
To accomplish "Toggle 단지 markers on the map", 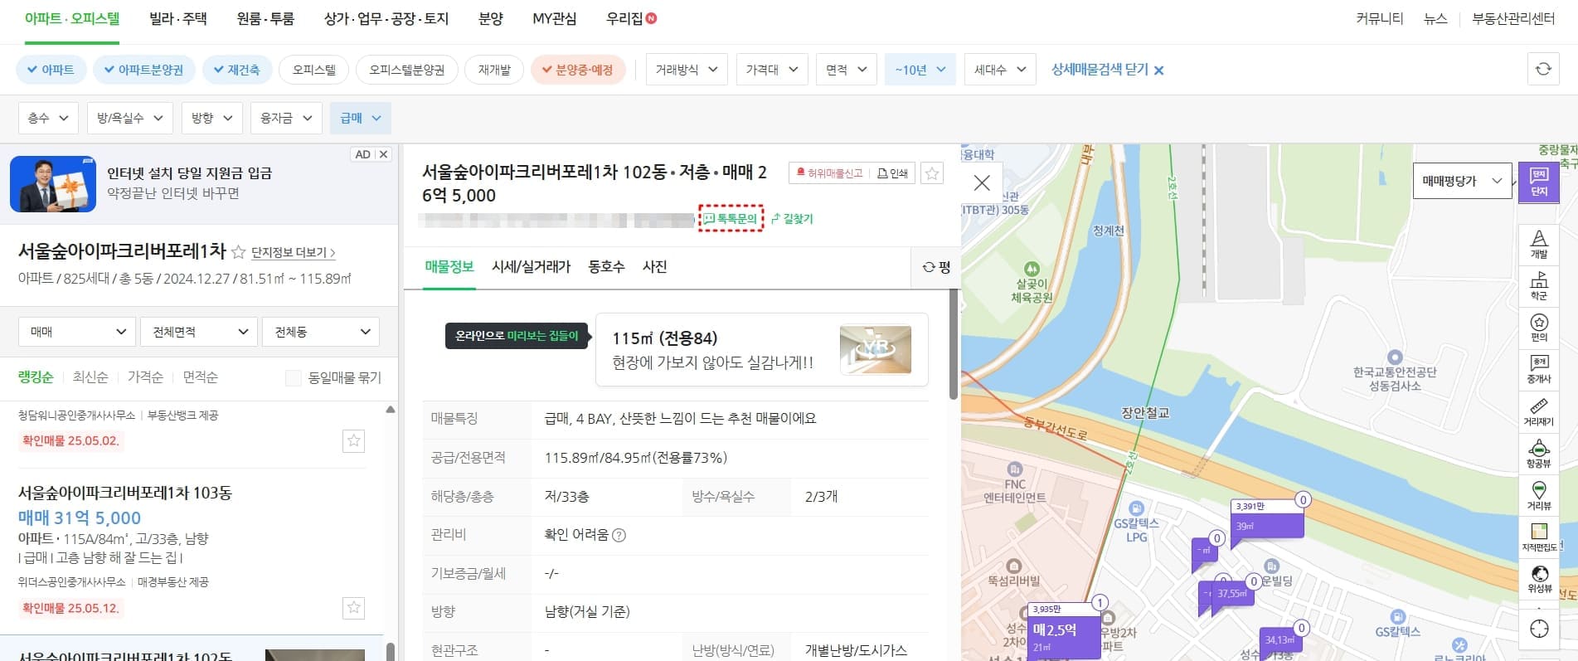I will [1539, 182].
